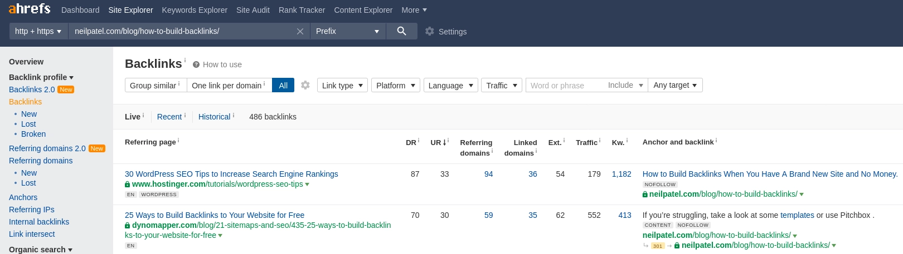This screenshot has height=254, width=903.
Task: Sort by the DR column header
Action: click(411, 142)
